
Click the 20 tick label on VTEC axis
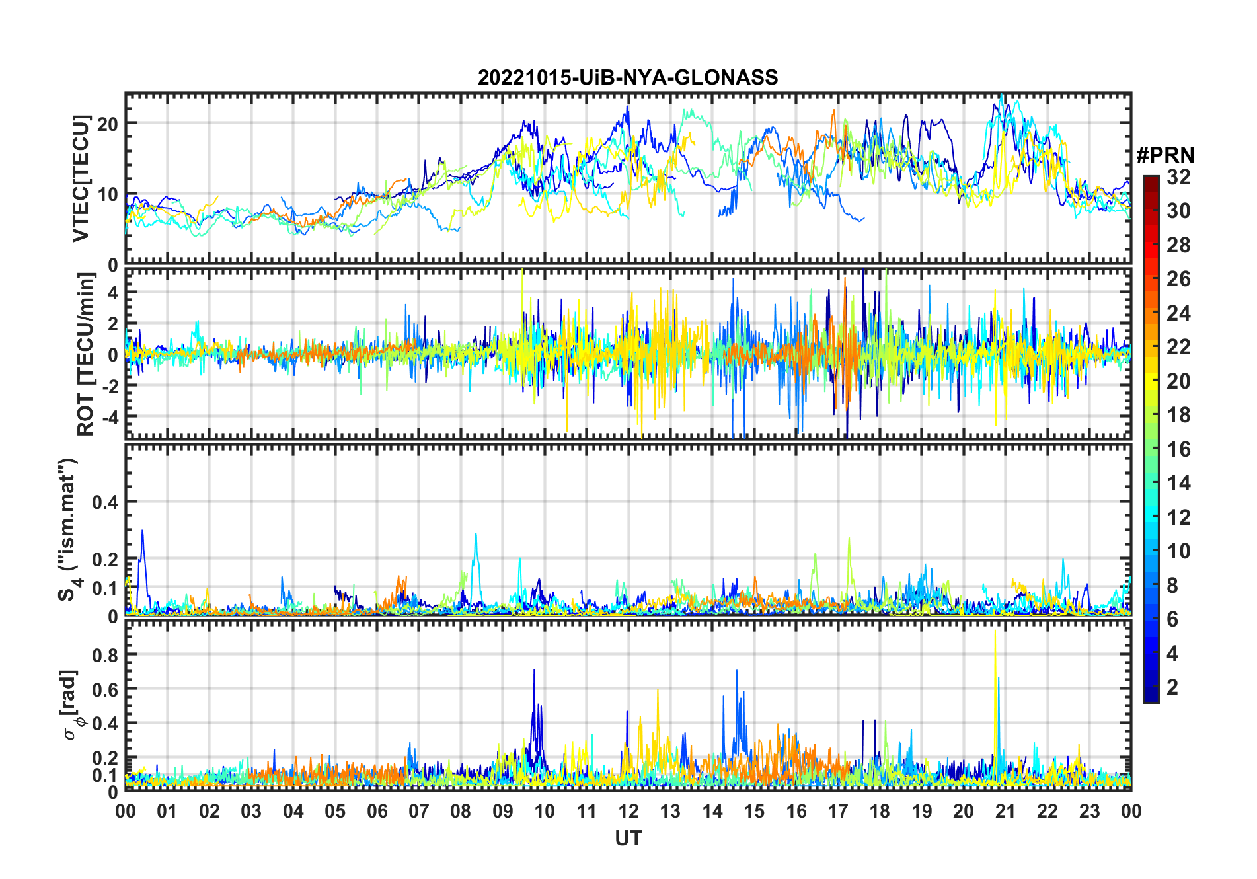point(108,124)
